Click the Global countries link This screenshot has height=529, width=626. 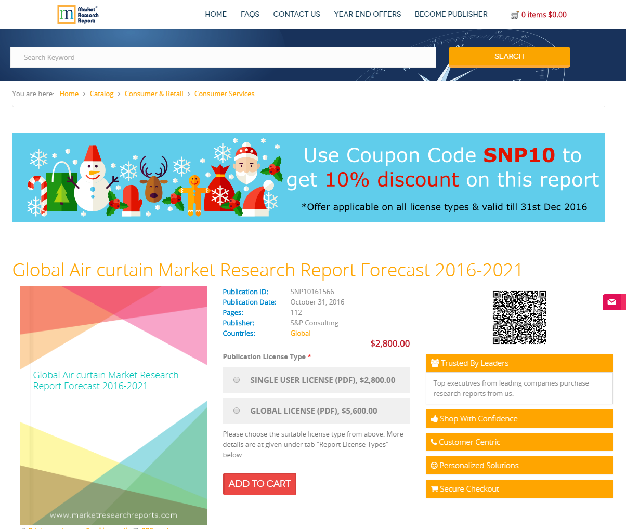click(x=301, y=333)
